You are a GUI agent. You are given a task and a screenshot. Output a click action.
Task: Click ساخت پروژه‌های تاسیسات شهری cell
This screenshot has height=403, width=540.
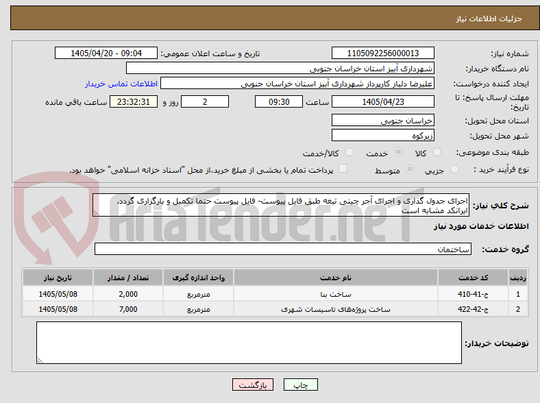point(336,309)
